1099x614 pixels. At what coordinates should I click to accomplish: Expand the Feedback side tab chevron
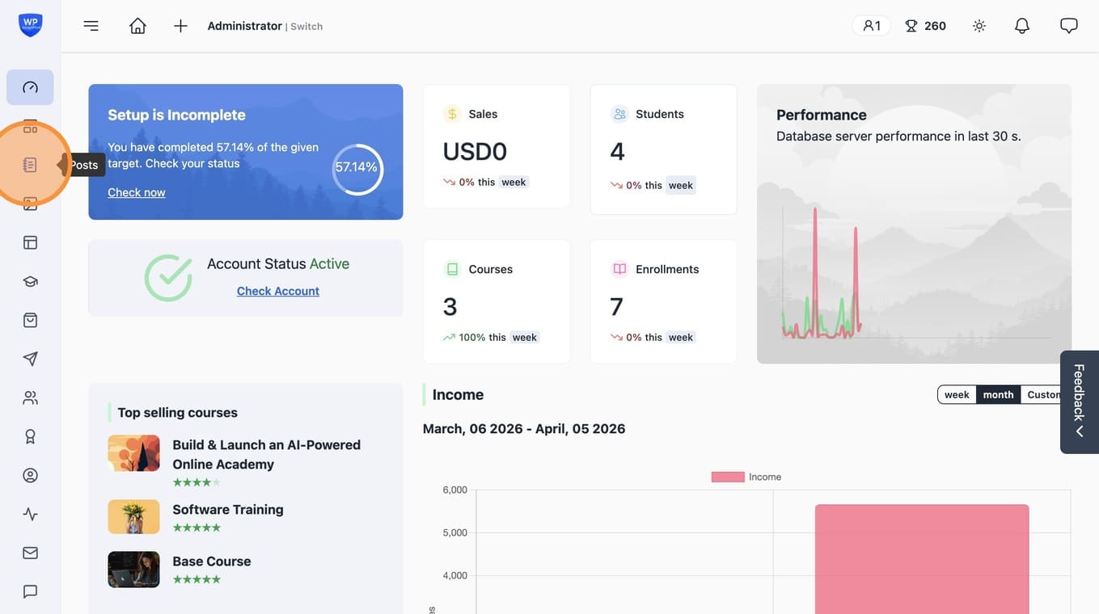(x=1080, y=431)
